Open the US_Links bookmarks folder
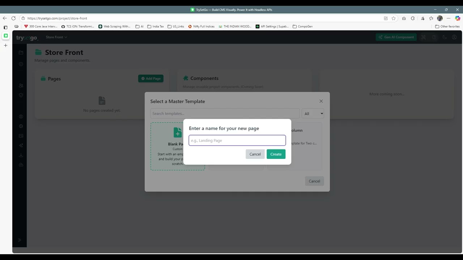The width and height of the screenshot is (463, 260). 176,26
